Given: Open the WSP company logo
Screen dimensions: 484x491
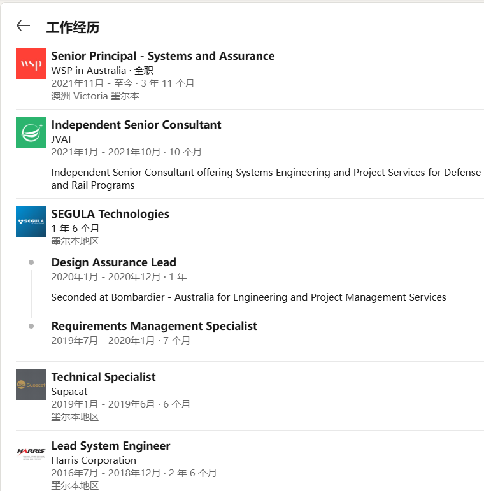Looking at the screenshot, I should pyautogui.click(x=31, y=64).
